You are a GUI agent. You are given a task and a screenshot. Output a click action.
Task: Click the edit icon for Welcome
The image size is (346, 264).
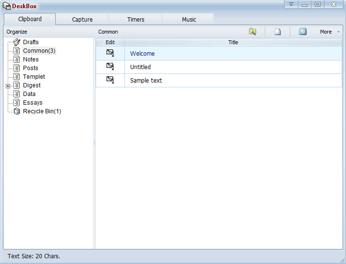(x=110, y=53)
